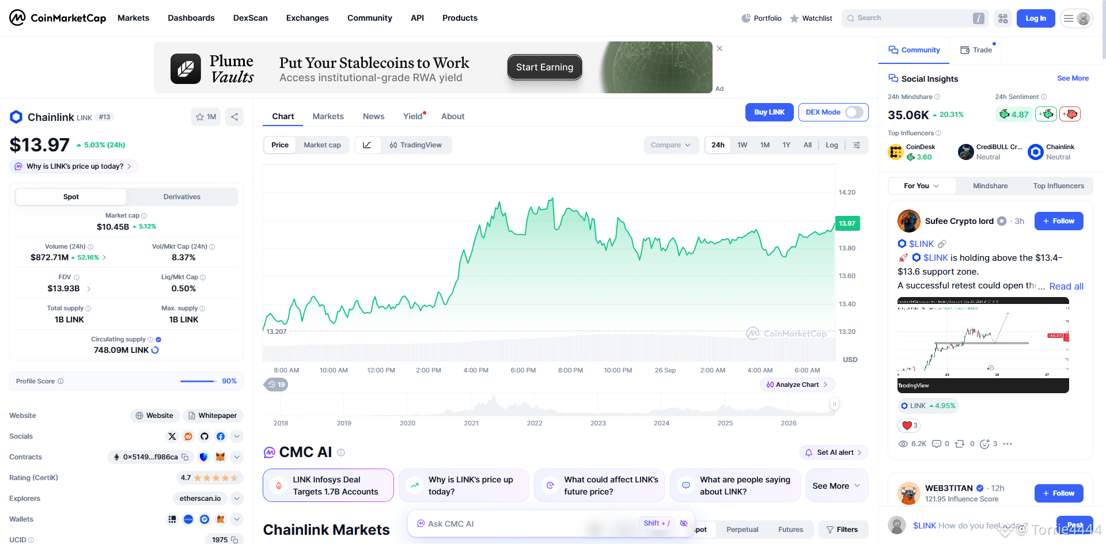
Task: Select bearish sentiment vote button
Action: click(1070, 114)
